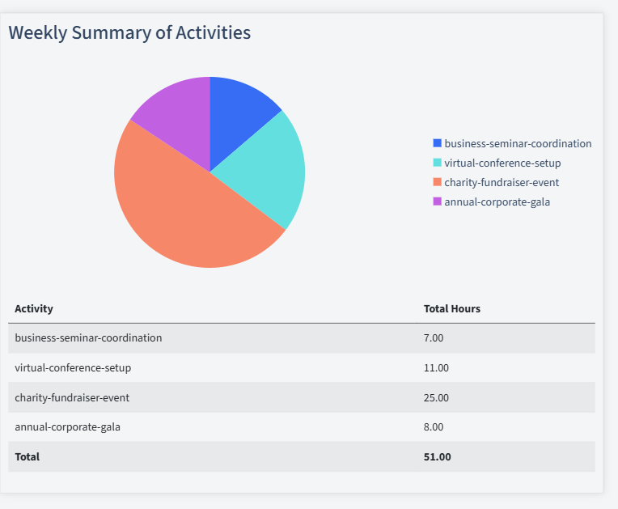Click the 8.00 hours value
This screenshot has width=618, height=509.
point(434,427)
